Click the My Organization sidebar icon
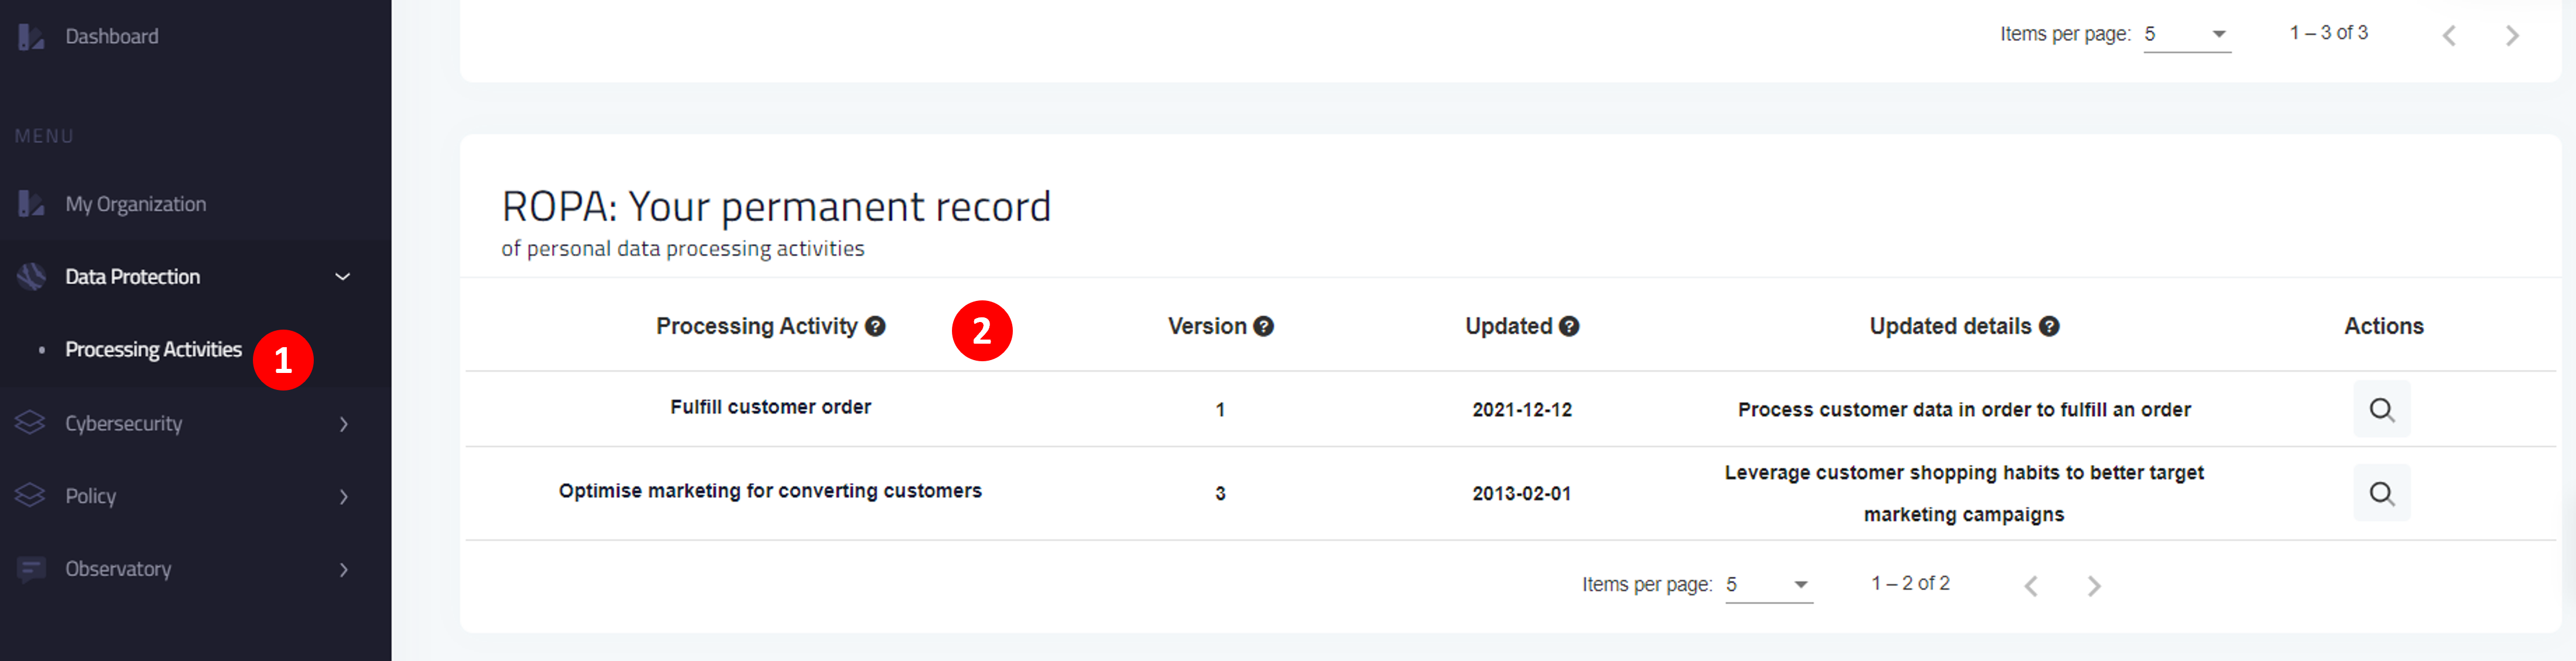The width and height of the screenshot is (2576, 661). coord(31,204)
